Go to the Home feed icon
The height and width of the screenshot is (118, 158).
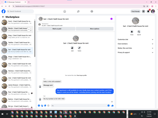pyautogui.click(x=65, y=11)
